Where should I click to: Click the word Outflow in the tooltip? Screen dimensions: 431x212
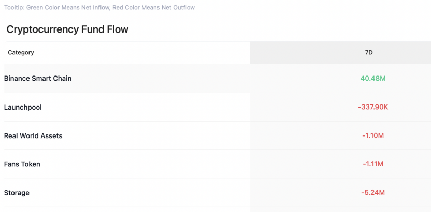183,7
